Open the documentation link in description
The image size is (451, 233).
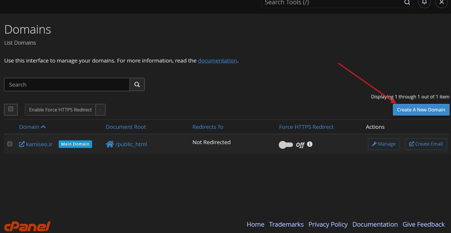pos(218,60)
